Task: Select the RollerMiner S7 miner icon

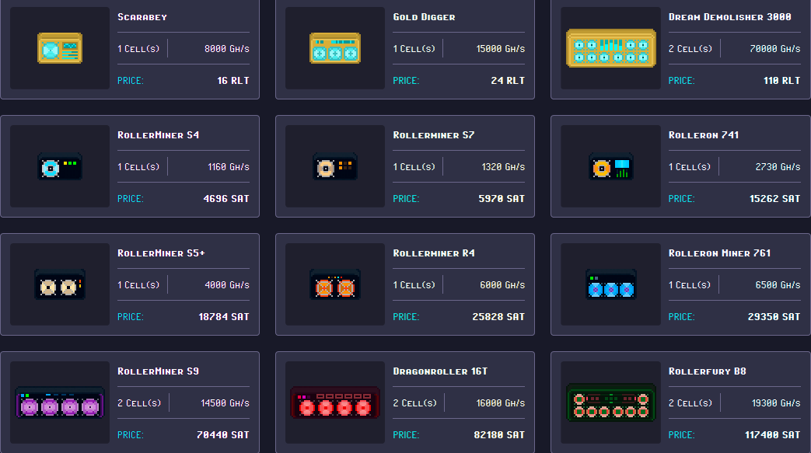Action: point(335,166)
